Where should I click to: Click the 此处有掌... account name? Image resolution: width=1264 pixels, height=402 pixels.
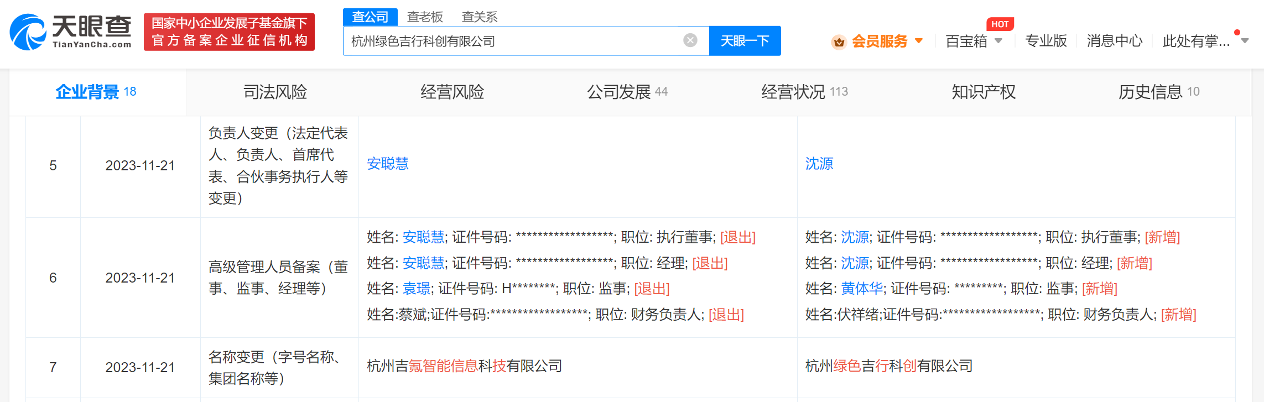pos(1196,41)
